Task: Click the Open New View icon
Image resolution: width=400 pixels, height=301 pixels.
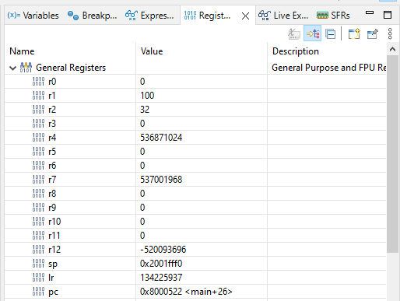Action: [x=354, y=34]
